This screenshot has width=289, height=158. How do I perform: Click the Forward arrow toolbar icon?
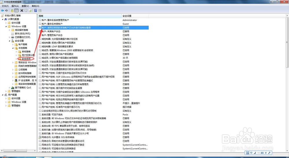click(6, 10)
